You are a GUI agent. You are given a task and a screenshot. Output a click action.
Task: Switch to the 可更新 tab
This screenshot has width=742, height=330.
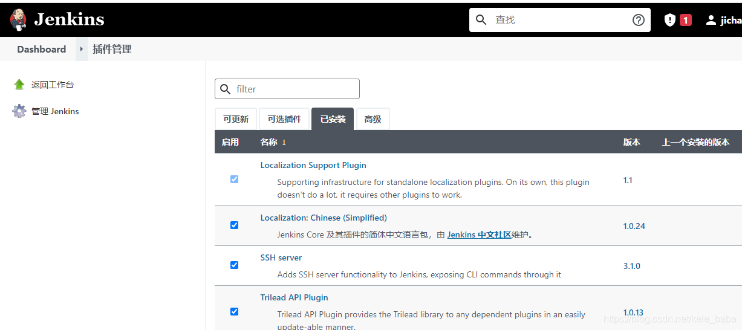(x=236, y=119)
